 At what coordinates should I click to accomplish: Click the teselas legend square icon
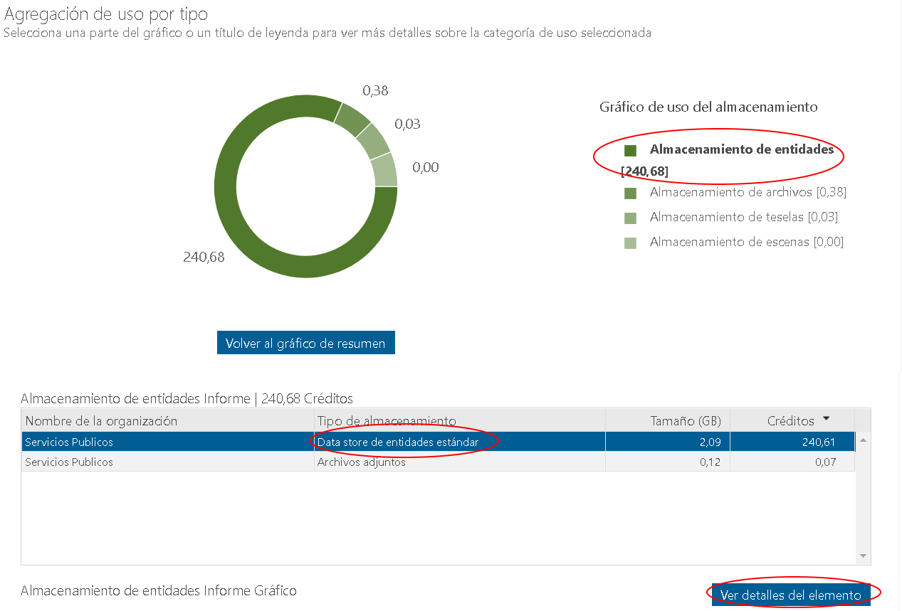631,217
